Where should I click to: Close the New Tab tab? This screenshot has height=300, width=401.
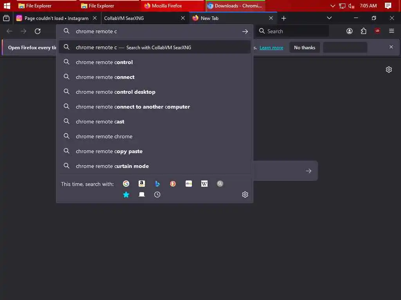tap(271, 18)
